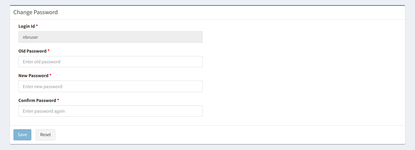The image size is (415, 150).
Task: Focus the New Password text box
Action: [x=110, y=86]
